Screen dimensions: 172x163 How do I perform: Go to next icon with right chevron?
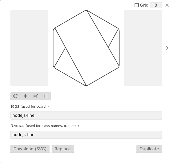point(167,48)
